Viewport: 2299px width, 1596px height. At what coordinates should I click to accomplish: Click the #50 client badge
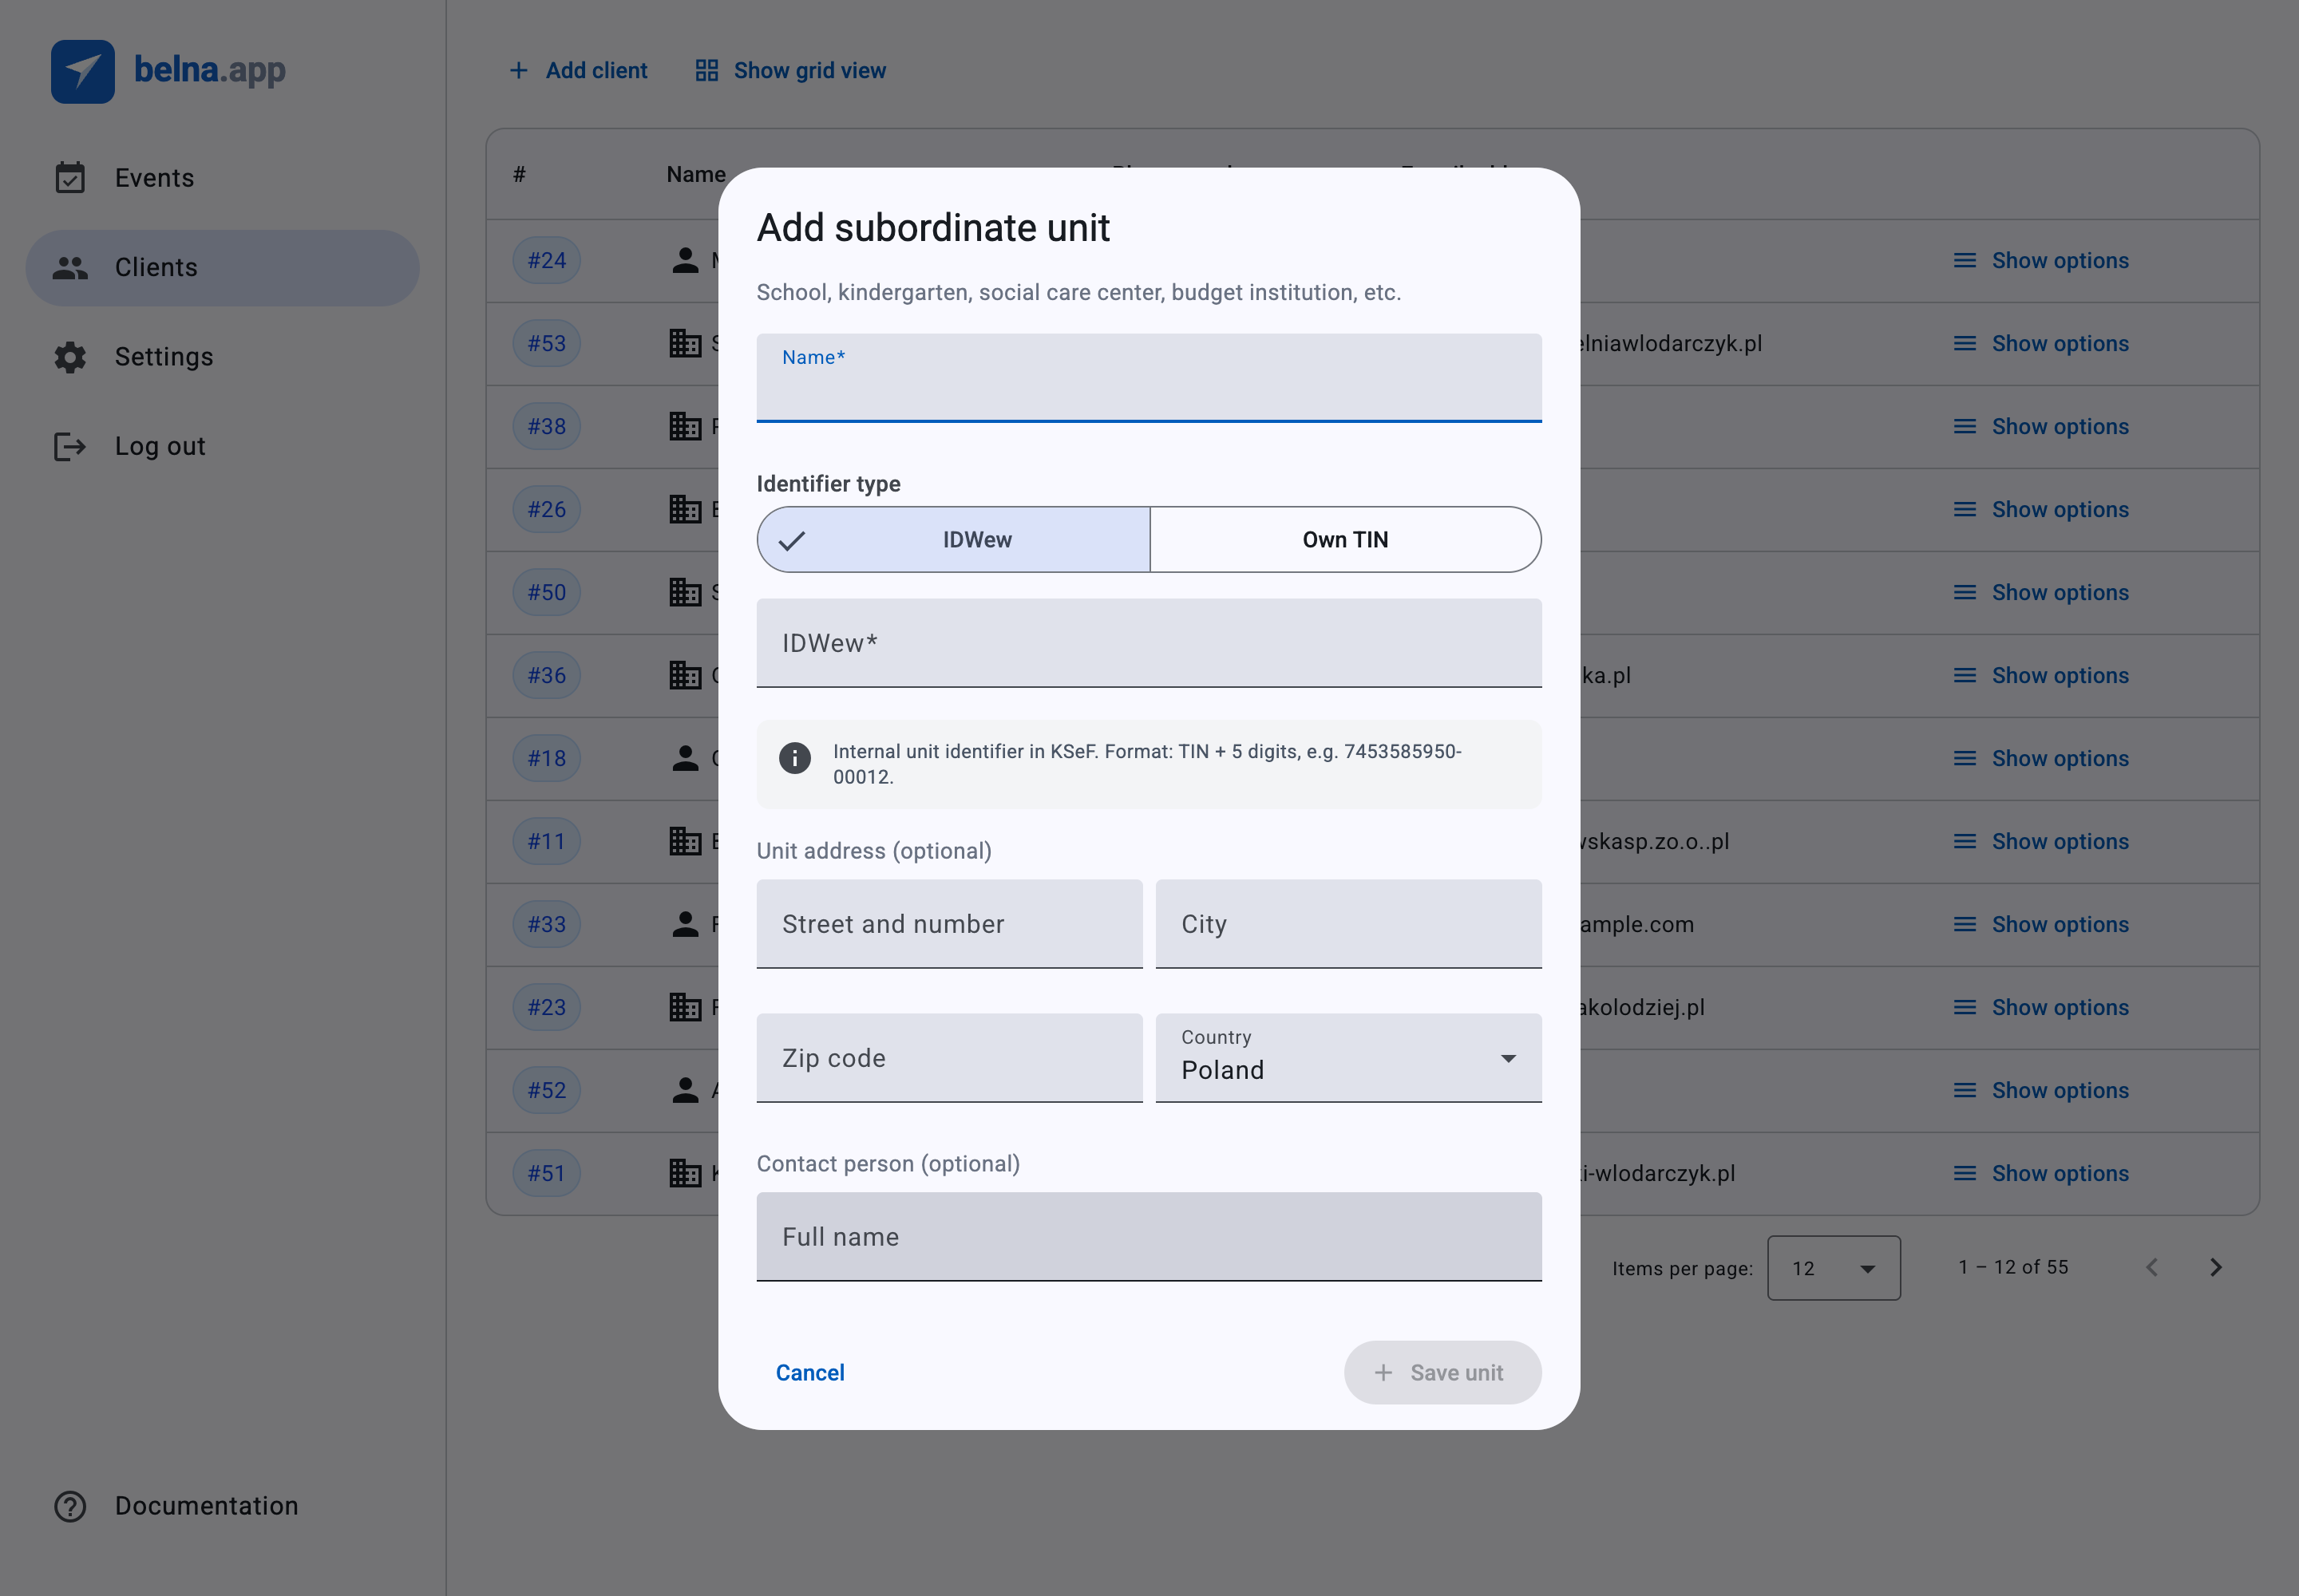pyautogui.click(x=546, y=592)
